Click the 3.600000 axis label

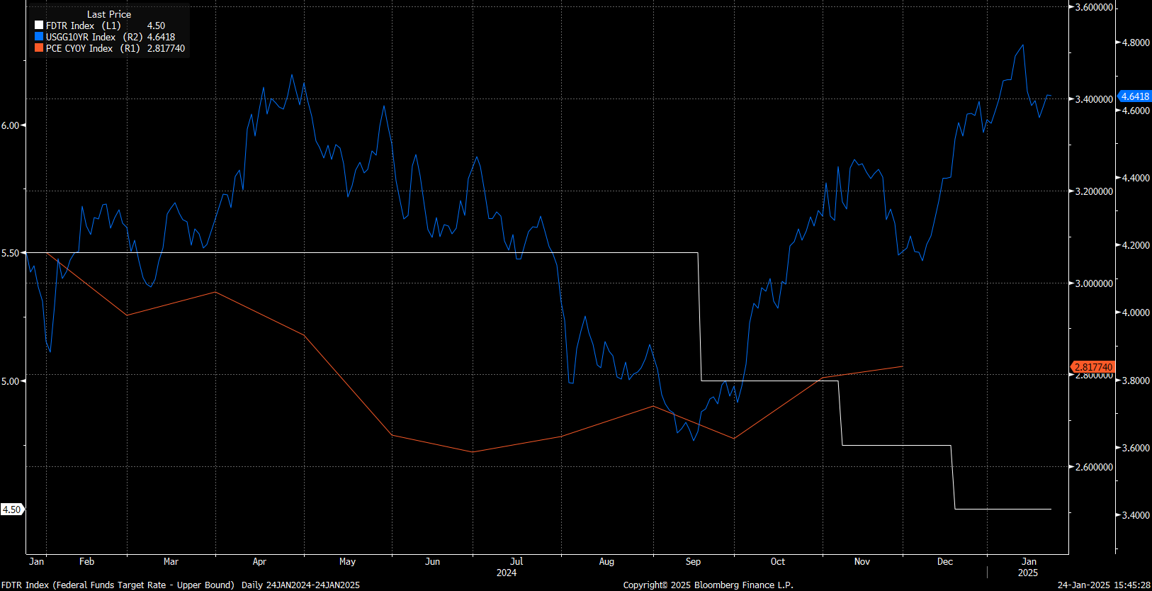1094,7
